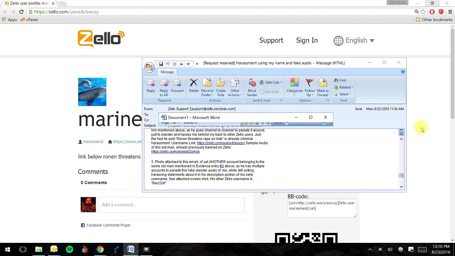The image size is (455, 256).
Task: Click the Zello logo
Action: pos(101,38)
